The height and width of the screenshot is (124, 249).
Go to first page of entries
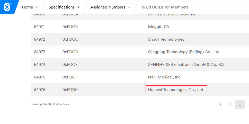point(220,104)
